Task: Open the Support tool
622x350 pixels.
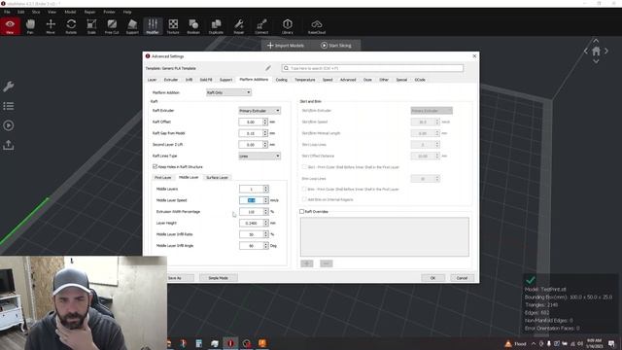Action: pyautogui.click(x=132, y=26)
